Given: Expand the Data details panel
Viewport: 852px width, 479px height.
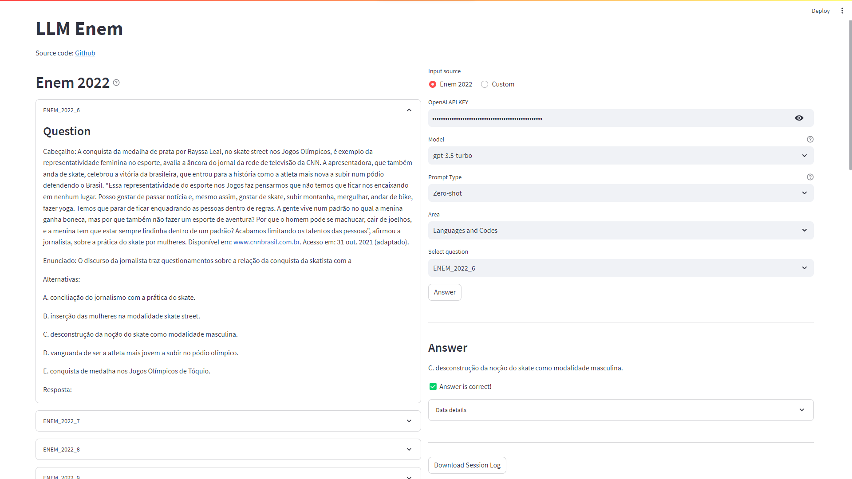Looking at the screenshot, I should (x=620, y=410).
